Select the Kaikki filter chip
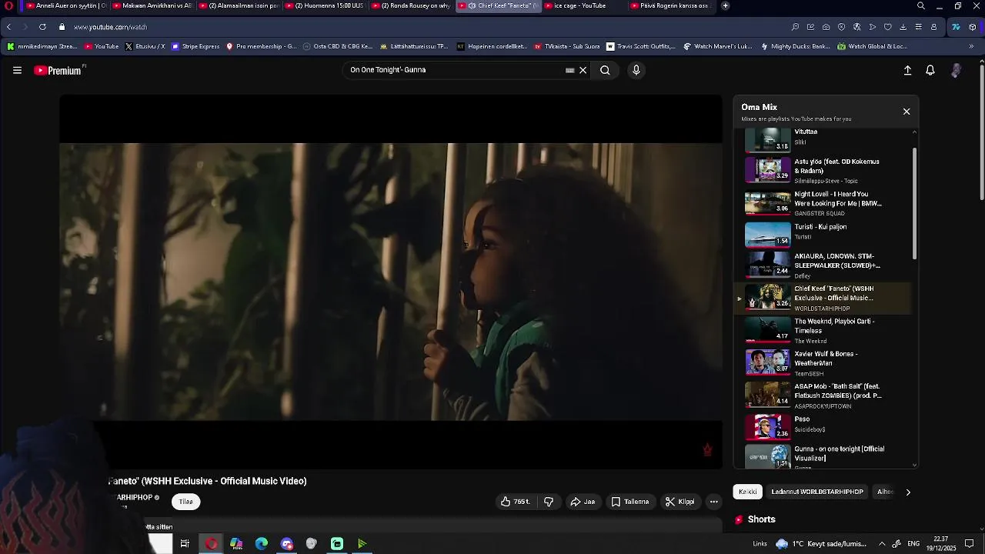985x554 pixels. pos(748,492)
